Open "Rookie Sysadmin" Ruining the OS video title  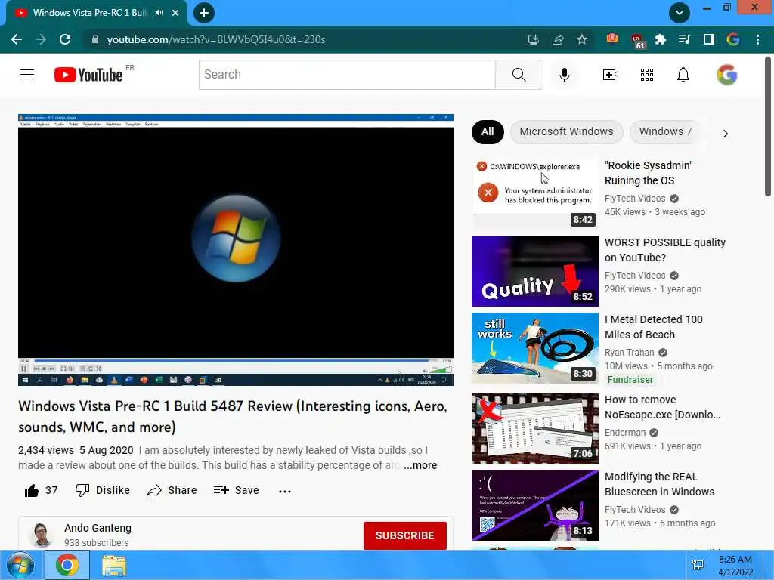648,173
